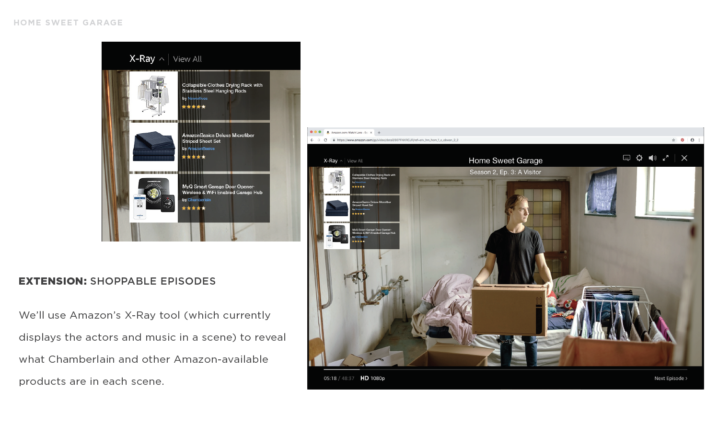Screen dimensions: 718x437
Task: Open sheet set thumbnail in enlarged panel
Action: [x=153, y=147]
